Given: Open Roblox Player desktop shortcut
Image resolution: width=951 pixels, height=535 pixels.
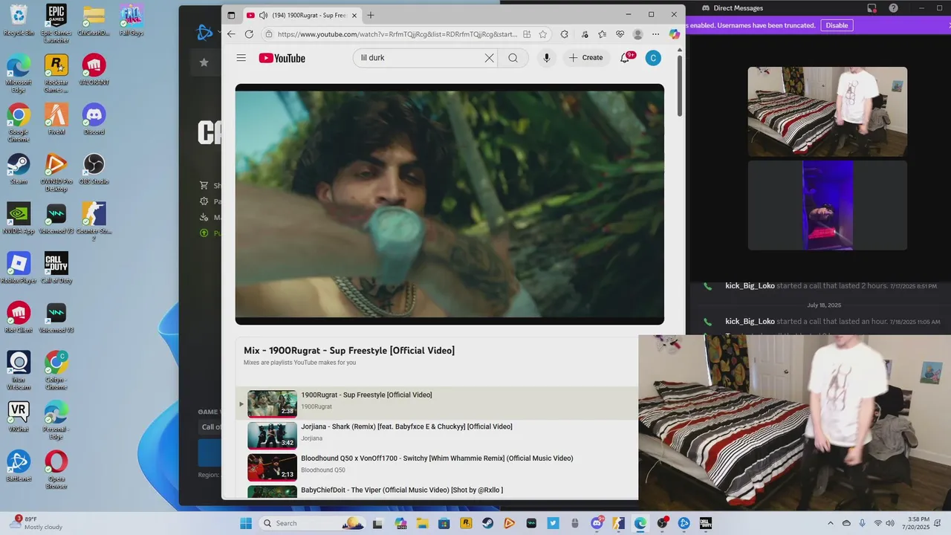Looking at the screenshot, I should point(19,267).
